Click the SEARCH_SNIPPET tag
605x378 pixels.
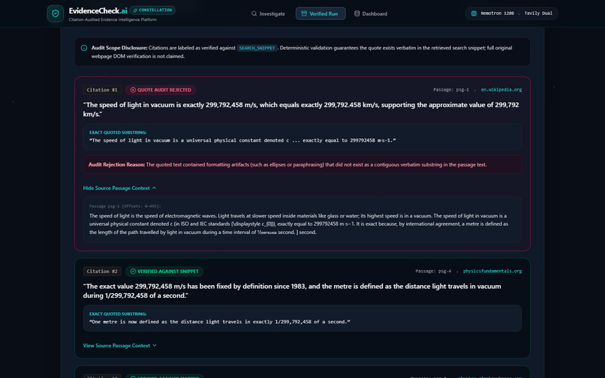tap(257, 48)
